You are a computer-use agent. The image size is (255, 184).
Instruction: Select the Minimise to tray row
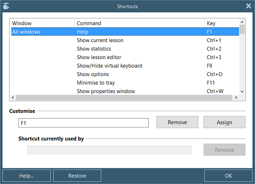coord(125,83)
